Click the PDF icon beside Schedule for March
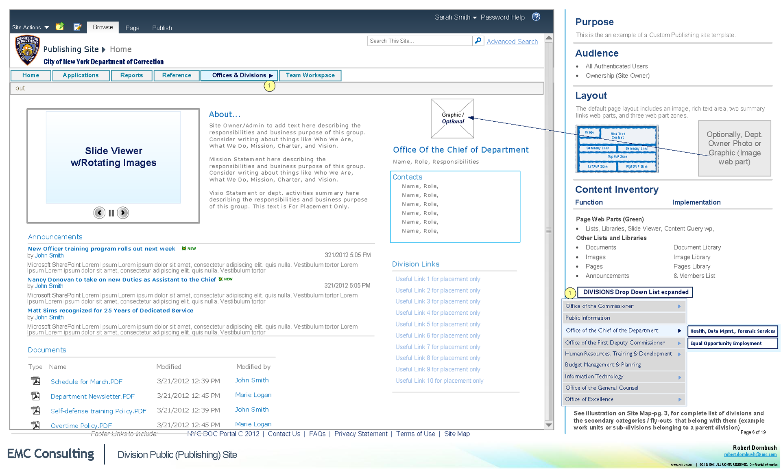The image size is (781, 469). (x=36, y=381)
